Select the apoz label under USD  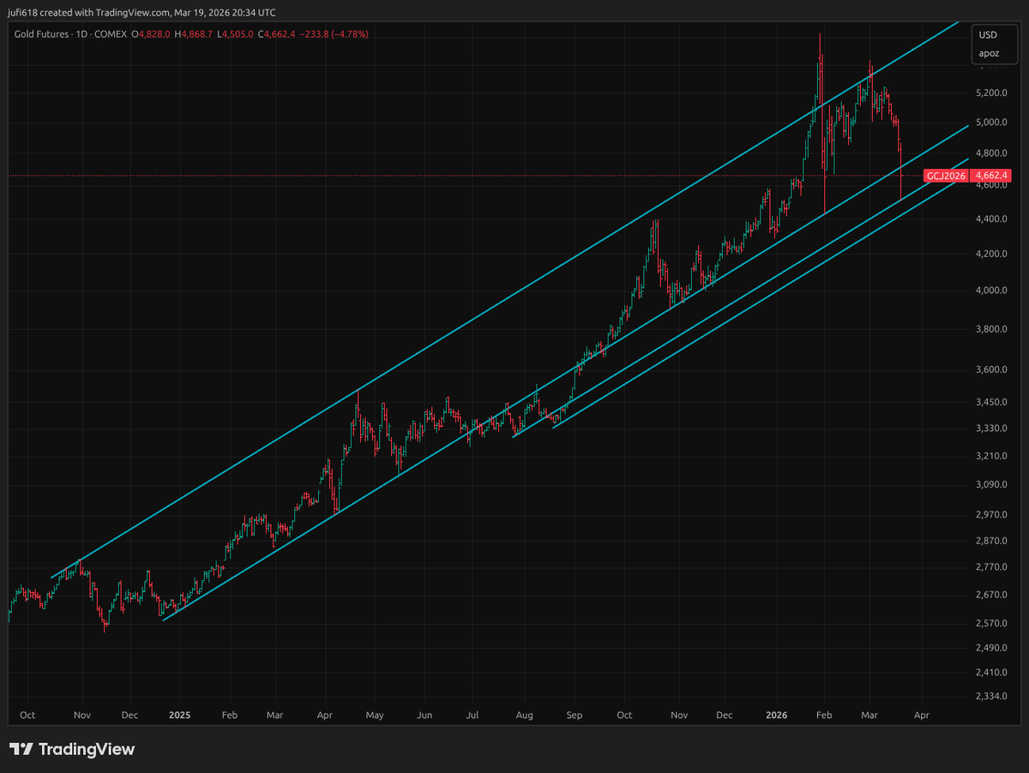(989, 53)
